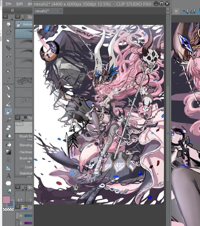The height and width of the screenshot is (226, 200).
Task: Select the transparent checkered color swatch
Action: (x=8, y=209)
